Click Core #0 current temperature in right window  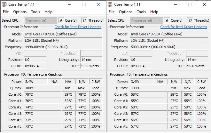pos(148,94)
